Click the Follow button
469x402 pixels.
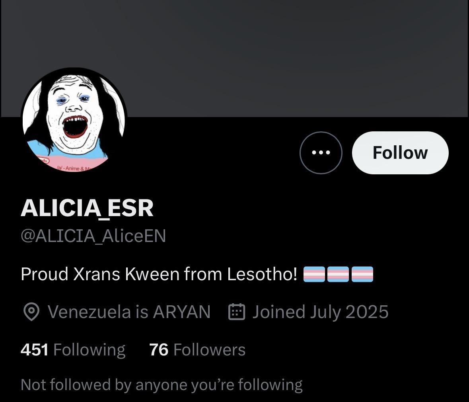click(400, 153)
